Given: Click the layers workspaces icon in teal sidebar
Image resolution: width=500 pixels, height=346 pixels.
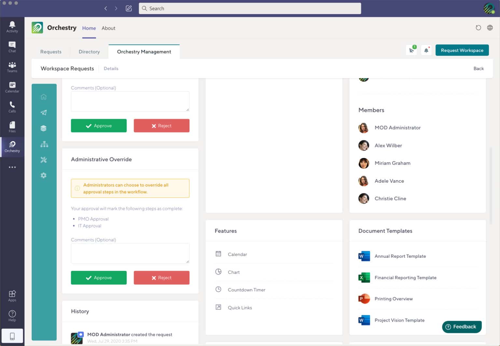Looking at the screenshot, I should (44, 128).
